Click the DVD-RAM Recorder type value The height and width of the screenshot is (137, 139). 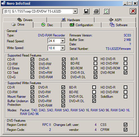click(x=51, y=35)
